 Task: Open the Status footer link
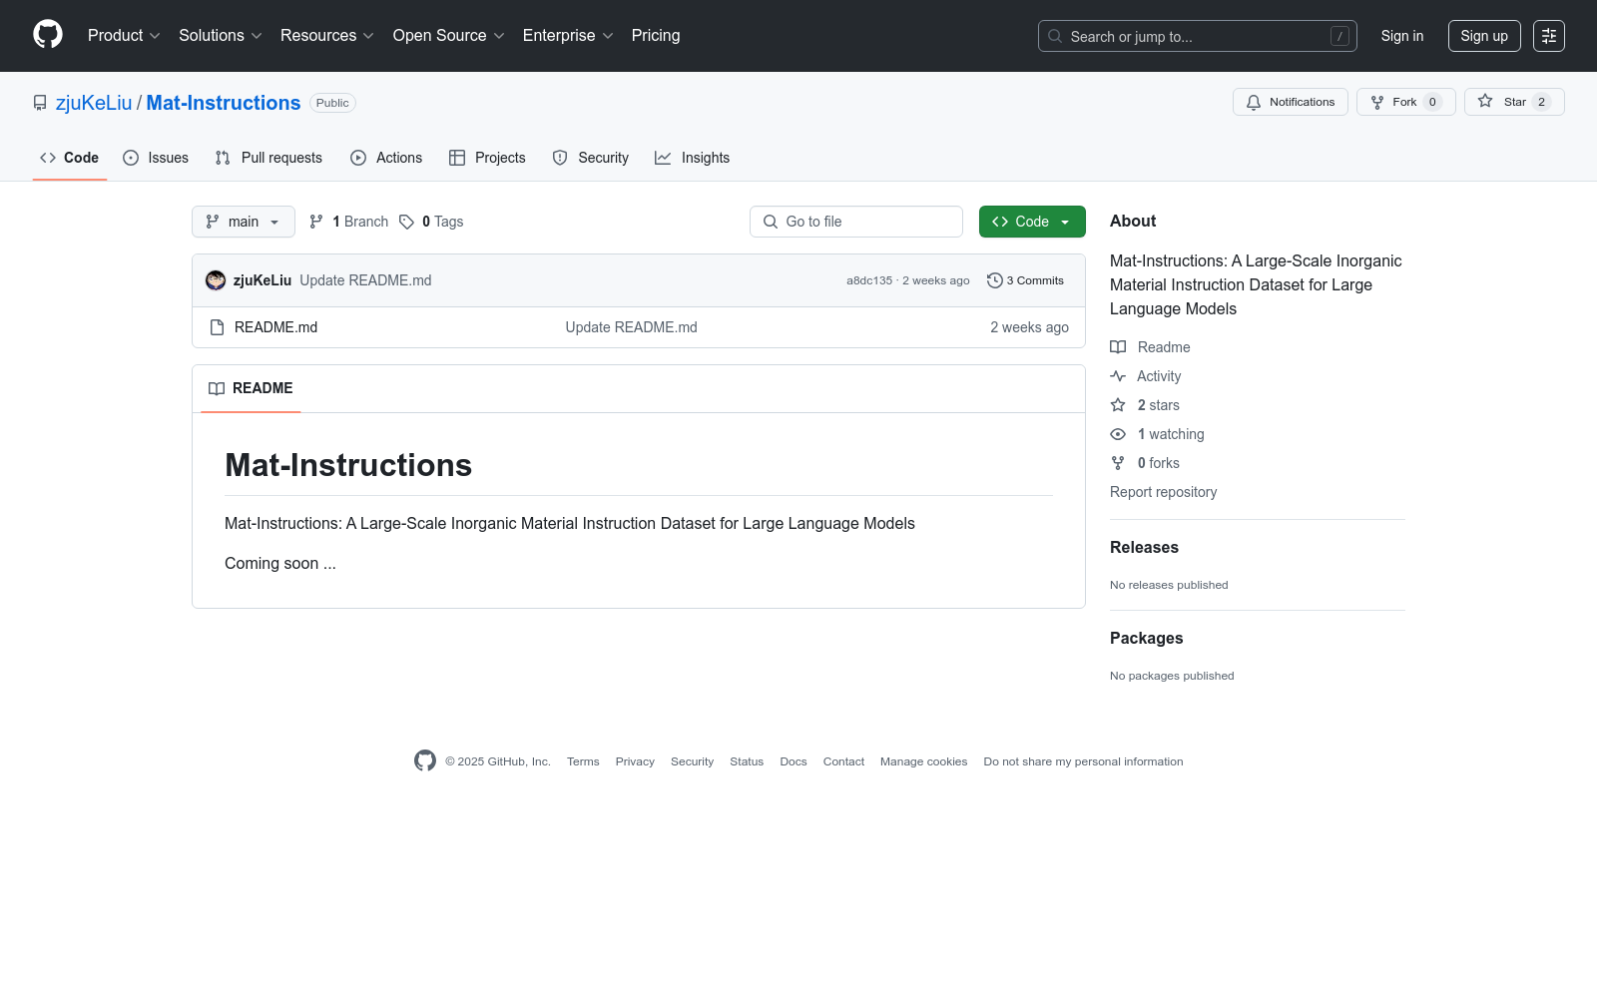(x=747, y=761)
